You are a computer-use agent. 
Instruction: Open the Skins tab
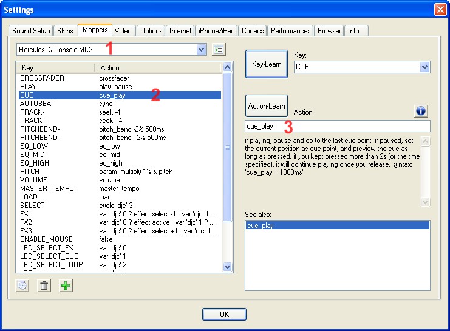64,30
